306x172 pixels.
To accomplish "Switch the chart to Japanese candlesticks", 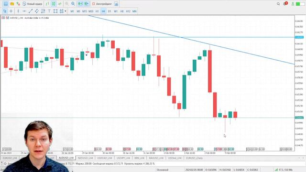I will [x=54, y=4].
